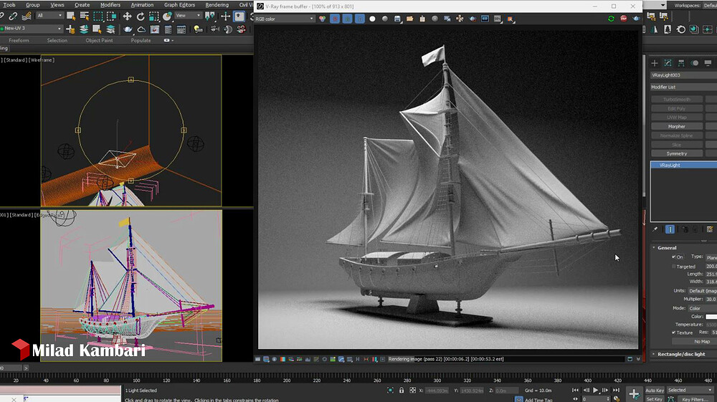Click the green refresh render icon

point(612,19)
